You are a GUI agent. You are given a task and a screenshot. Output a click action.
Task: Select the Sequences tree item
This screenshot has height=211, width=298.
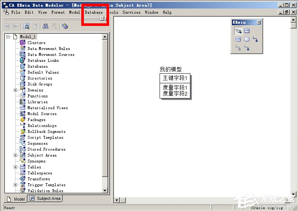37,143
